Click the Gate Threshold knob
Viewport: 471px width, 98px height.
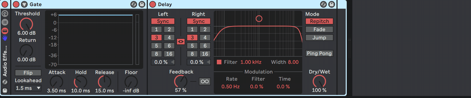(x=26, y=24)
